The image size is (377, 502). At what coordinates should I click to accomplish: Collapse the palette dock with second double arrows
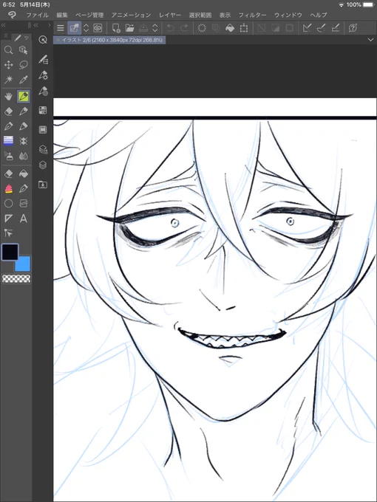click(36, 25)
